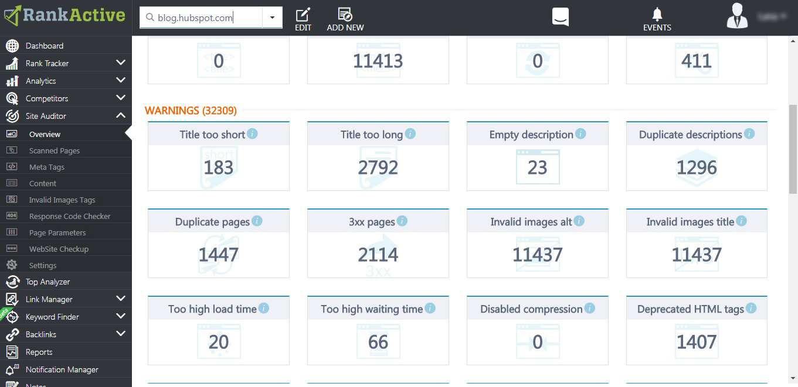Viewport: 798px width, 387px height.
Task: Open the Too high waiting time count 66
Action: click(x=378, y=343)
